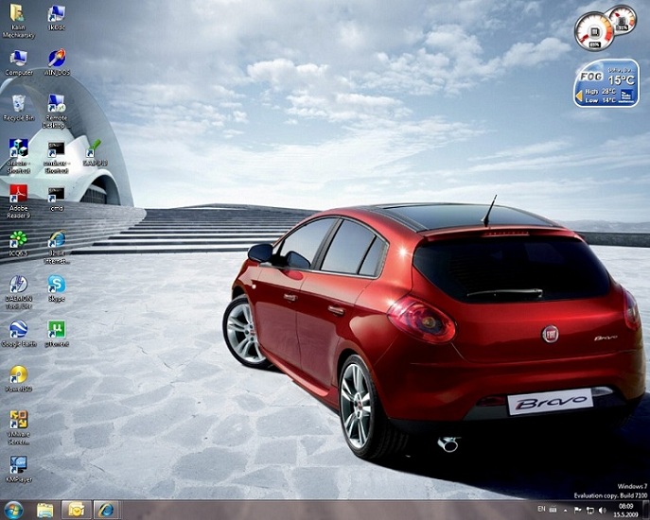Click the Windows Start button
Viewport: 650px width, 520px height.
click(14, 510)
